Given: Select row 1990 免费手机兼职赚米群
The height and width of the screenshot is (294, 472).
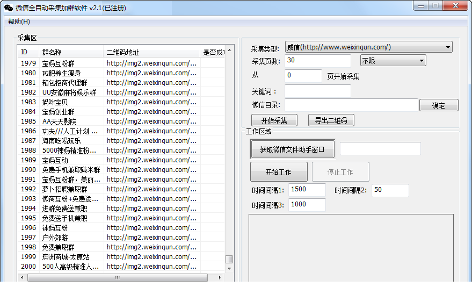Looking at the screenshot, I should [121, 170].
